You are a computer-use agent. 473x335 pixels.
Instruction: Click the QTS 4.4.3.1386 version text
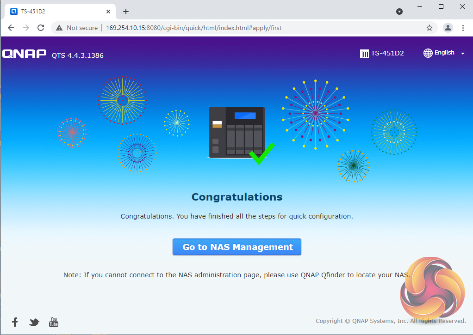[x=78, y=55]
